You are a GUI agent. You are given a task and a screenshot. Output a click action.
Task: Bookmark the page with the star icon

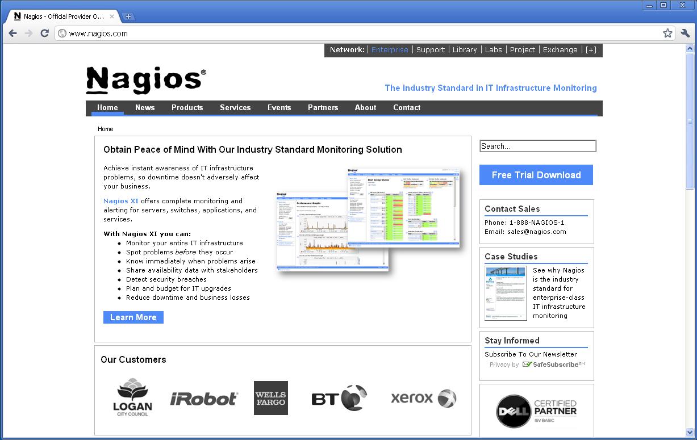667,33
